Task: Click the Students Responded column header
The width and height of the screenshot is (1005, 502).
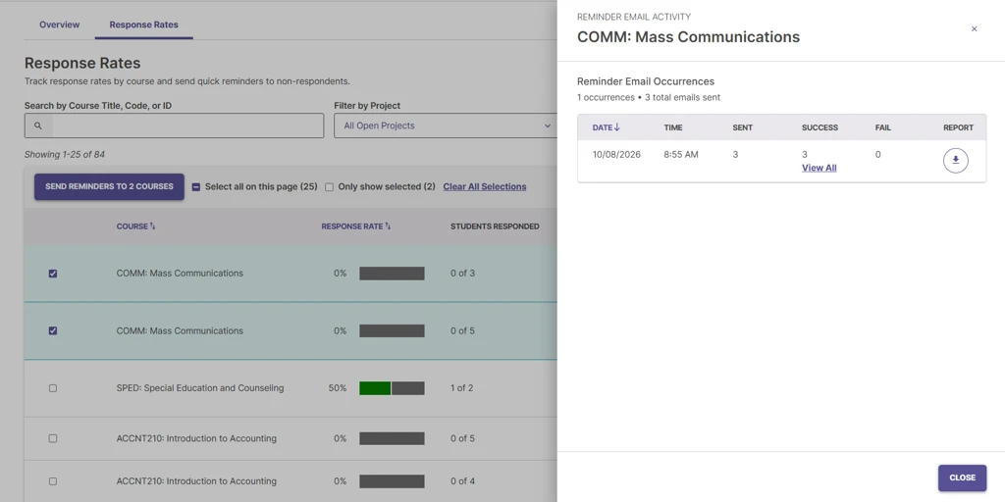Action: click(495, 226)
